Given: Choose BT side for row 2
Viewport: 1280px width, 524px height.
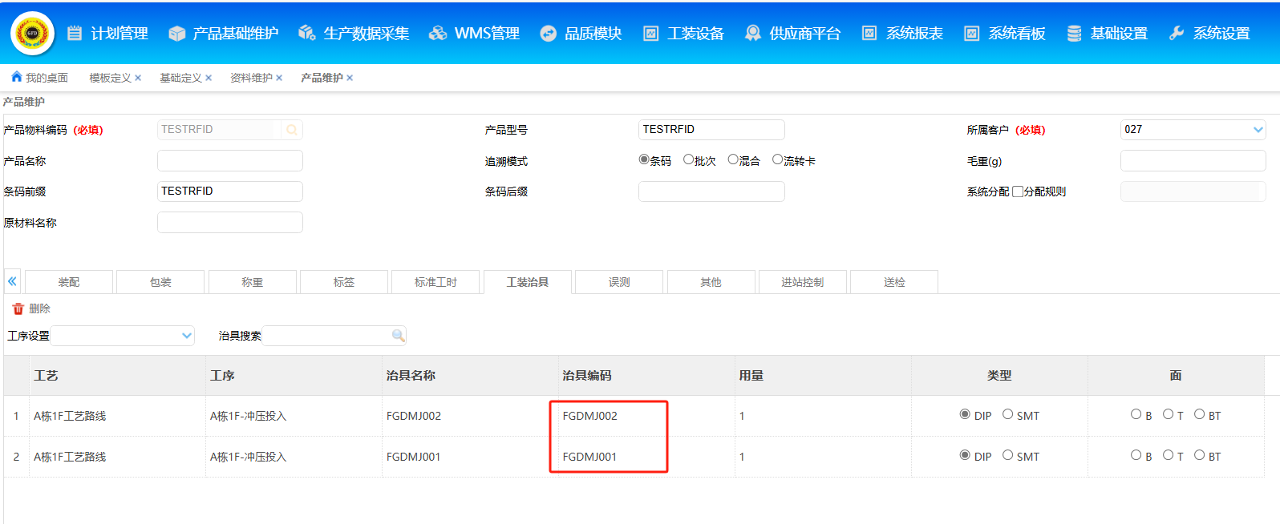Looking at the screenshot, I should point(1199,455).
